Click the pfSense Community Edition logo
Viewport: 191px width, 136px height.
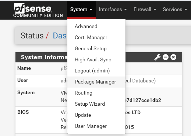click(38, 10)
